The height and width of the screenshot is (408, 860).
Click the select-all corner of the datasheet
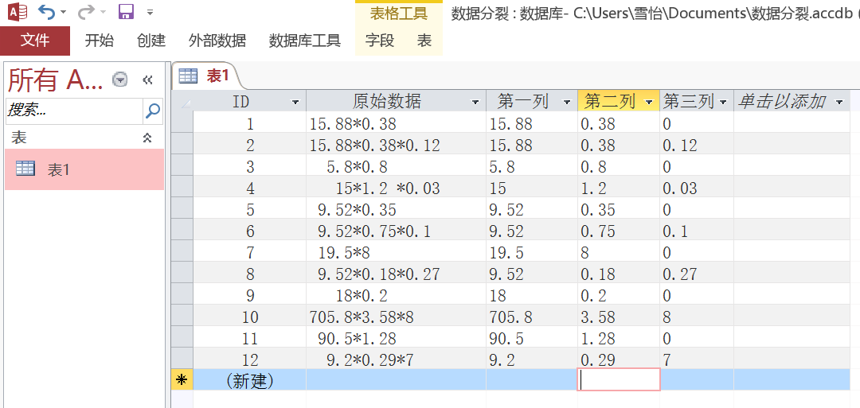(182, 101)
